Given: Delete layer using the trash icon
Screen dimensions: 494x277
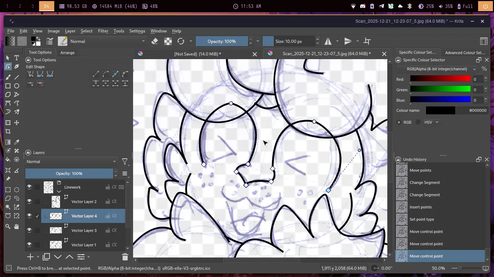Looking at the screenshot, I should point(125,257).
